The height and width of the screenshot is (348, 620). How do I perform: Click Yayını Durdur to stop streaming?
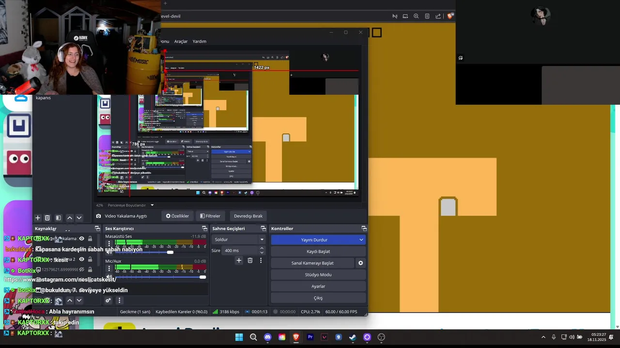click(x=314, y=240)
